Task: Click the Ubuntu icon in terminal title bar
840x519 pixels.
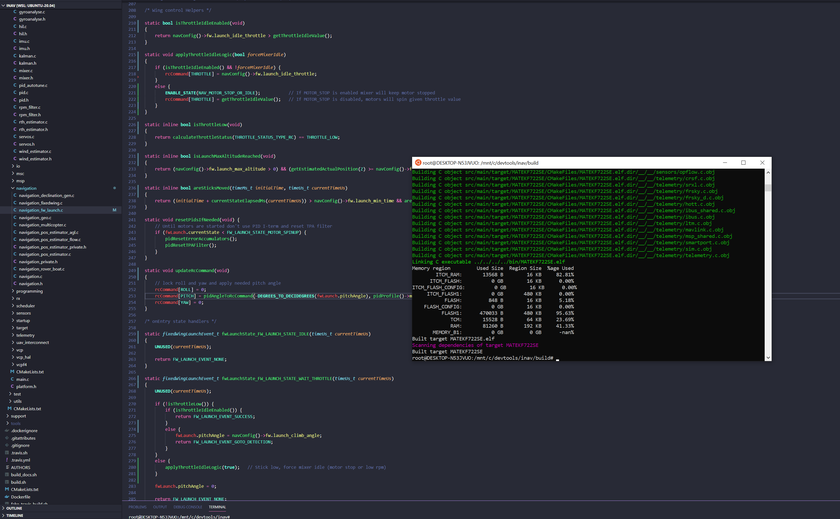Action: (418, 163)
